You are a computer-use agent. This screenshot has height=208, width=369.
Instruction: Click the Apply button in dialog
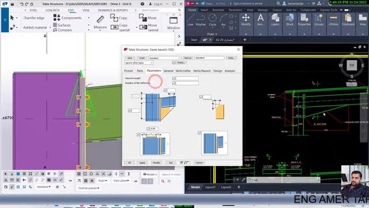click(x=142, y=163)
